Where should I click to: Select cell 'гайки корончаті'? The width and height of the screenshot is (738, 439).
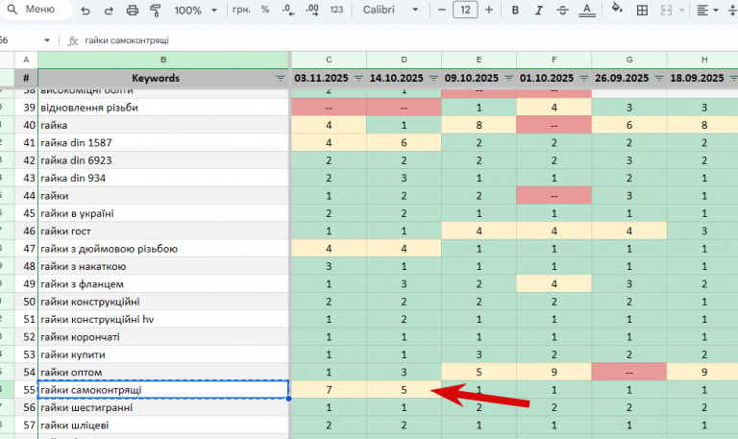(x=163, y=337)
